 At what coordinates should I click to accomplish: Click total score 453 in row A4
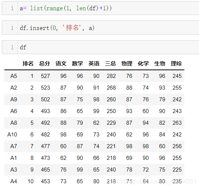coord(45,181)
